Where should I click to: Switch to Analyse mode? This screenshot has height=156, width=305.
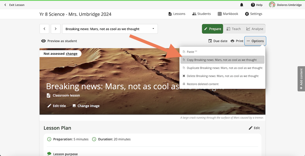point(255,29)
